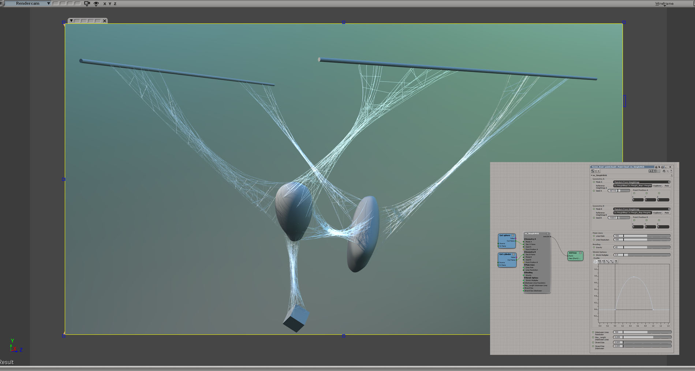This screenshot has height=371, width=695.
Task: Click Pick button for Weightmap B
Action: tap(667, 213)
